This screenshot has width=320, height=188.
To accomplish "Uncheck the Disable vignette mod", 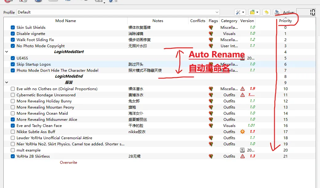I will (x=13, y=34).
